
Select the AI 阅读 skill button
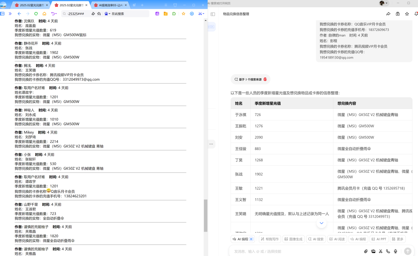pyautogui.click(x=337, y=239)
